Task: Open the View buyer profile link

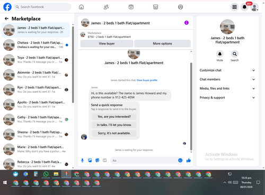Action: (x=147, y=80)
